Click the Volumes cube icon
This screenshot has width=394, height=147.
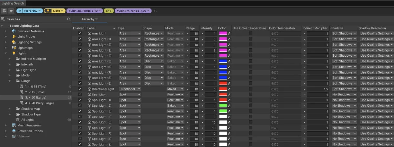14,136
